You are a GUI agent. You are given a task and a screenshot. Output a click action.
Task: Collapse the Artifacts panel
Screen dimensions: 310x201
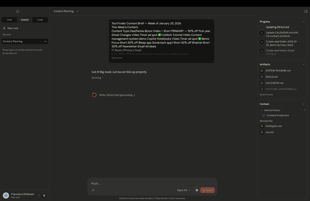(304, 65)
